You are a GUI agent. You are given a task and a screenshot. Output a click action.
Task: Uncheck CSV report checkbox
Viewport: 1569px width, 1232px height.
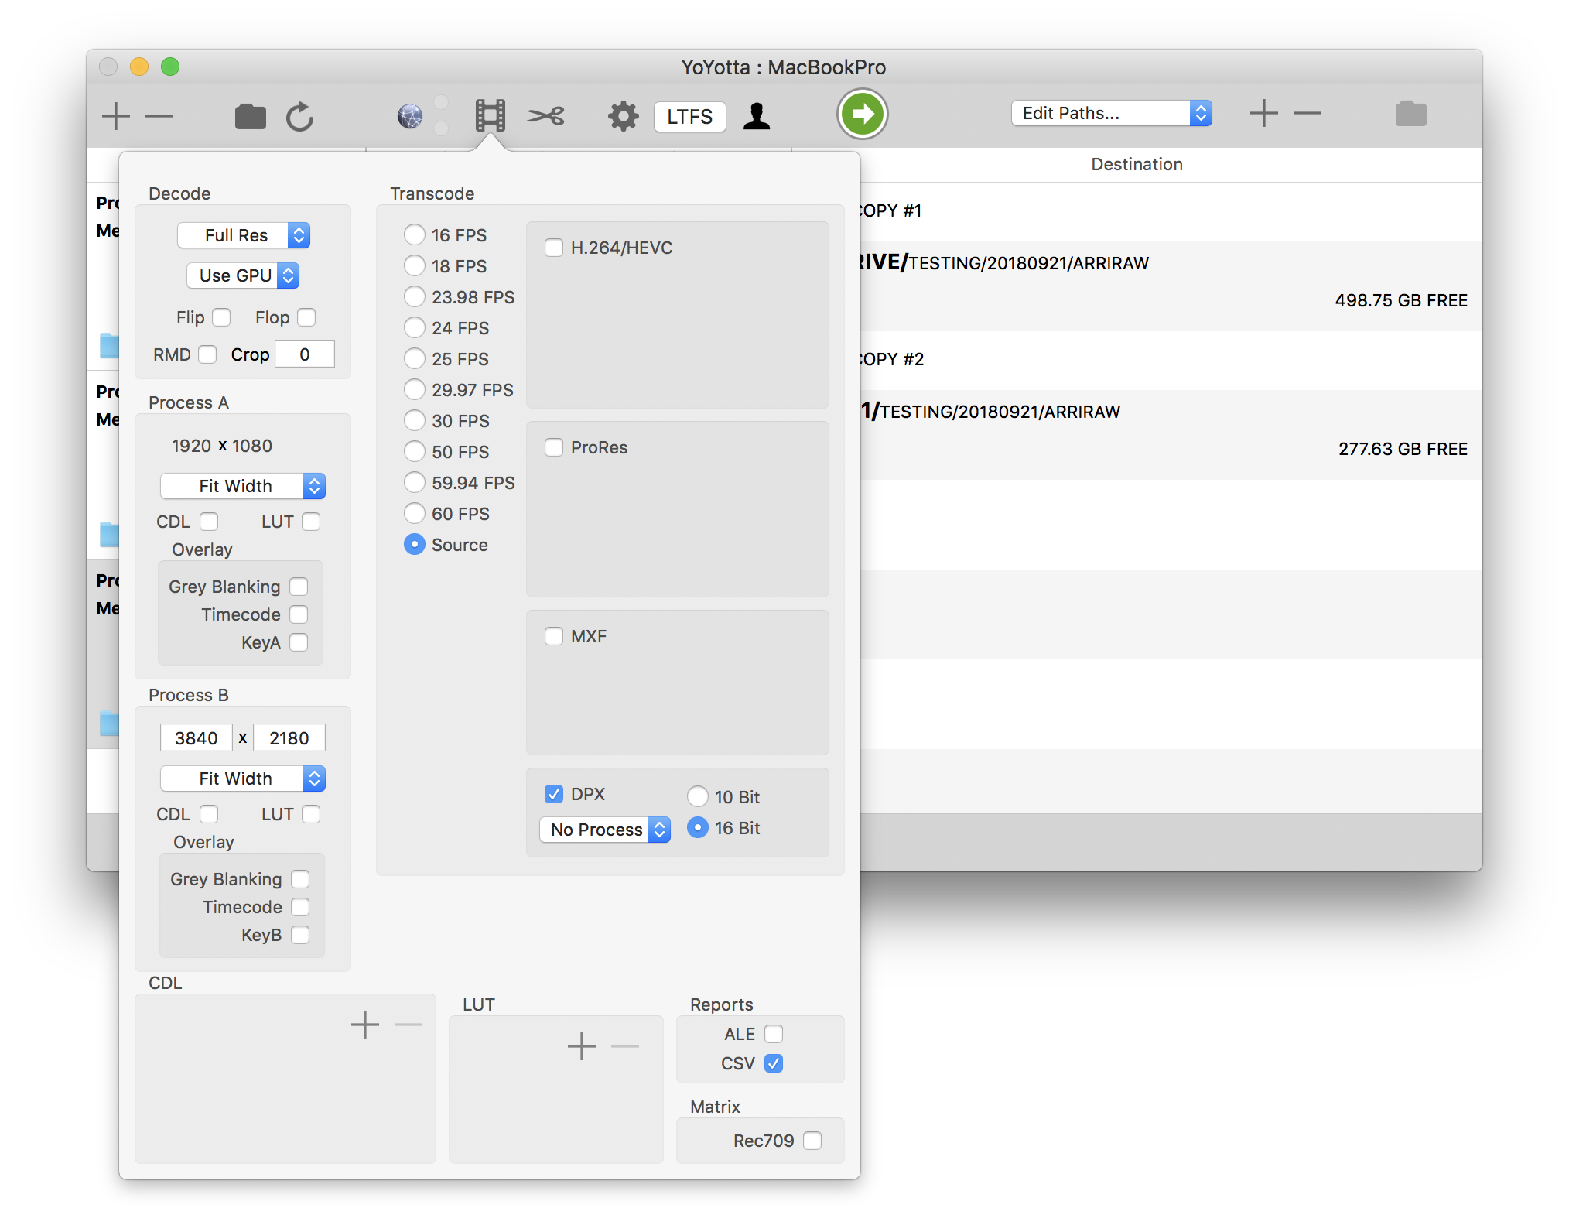pos(774,1063)
